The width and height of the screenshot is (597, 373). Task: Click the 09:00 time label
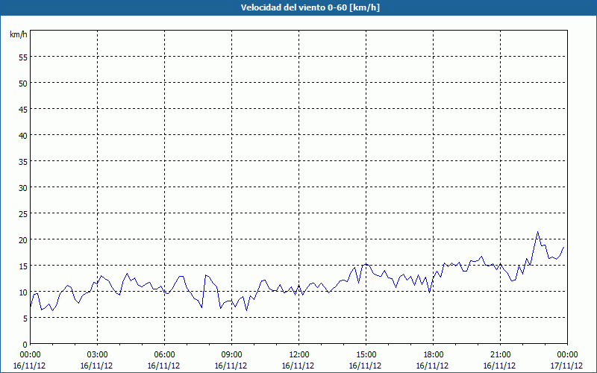[231, 355]
